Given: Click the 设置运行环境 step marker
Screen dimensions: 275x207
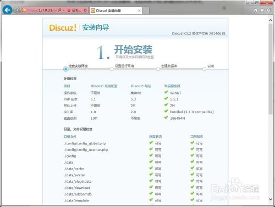Looking at the screenshot, I should click(112, 69).
